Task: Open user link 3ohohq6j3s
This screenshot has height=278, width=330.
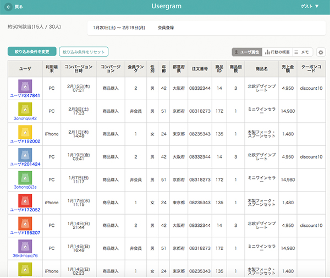Action: [25, 187]
